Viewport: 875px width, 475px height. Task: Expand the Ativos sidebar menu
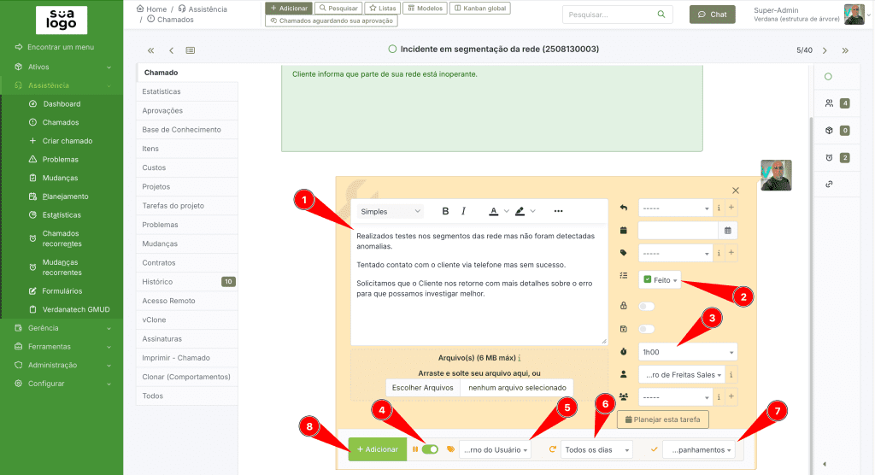pos(62,67)
